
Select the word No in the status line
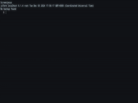[2, 9]
